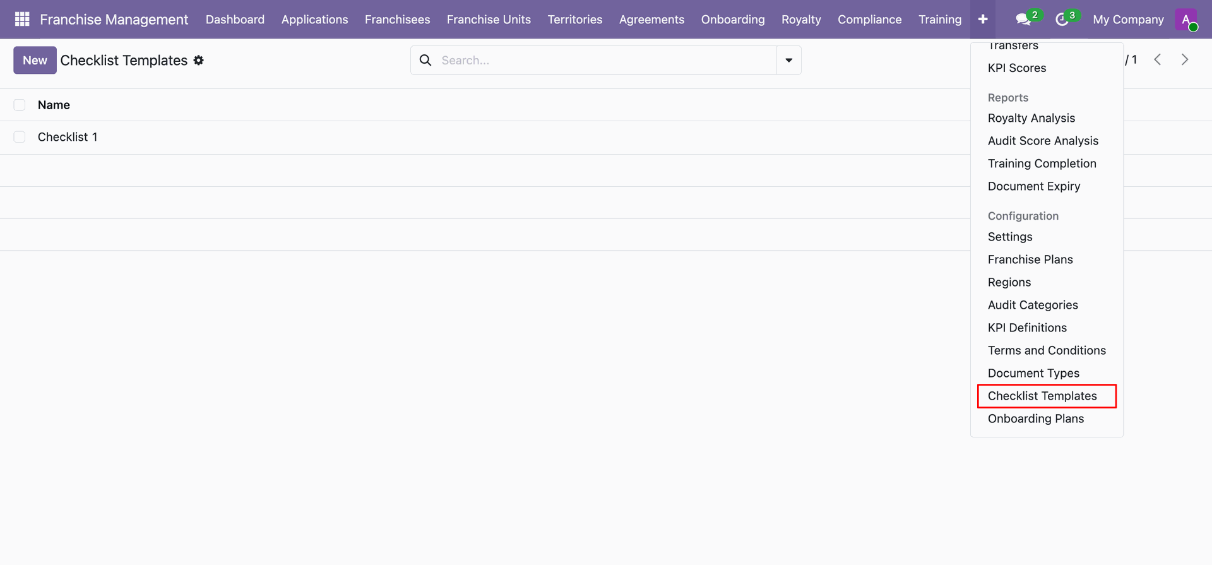Screen dimensions: 1212x565
Task: Open the Checklist 1 record
Action: tap(68, 137)
